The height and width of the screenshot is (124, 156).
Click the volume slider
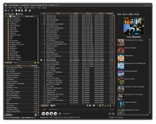coord(67,114)
